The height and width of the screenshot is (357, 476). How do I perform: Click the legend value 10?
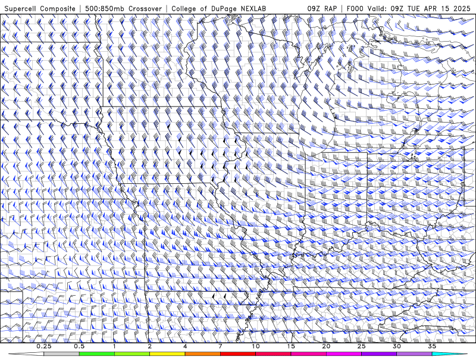click(256, 346)
